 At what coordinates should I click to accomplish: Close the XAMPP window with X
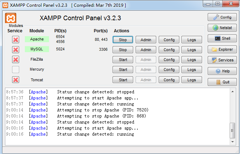point(231,4)
